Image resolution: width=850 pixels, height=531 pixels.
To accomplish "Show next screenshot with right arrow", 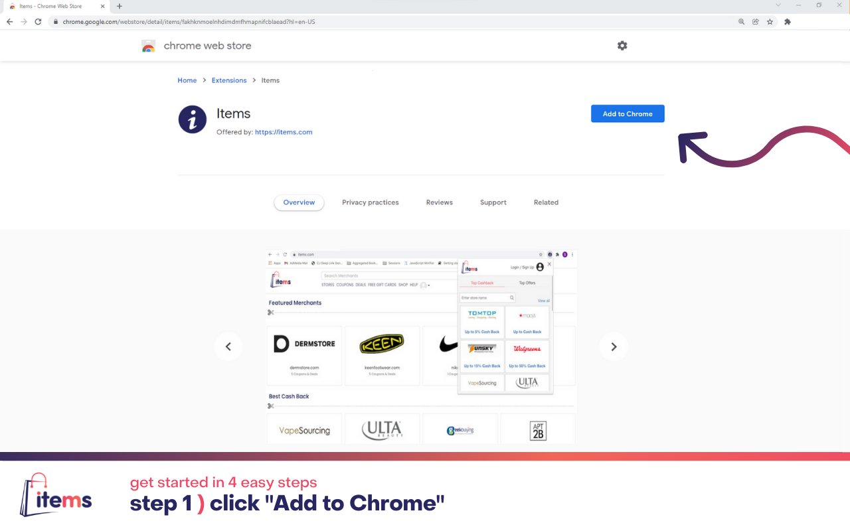I will pyautogui.click(x=614, y=346).
